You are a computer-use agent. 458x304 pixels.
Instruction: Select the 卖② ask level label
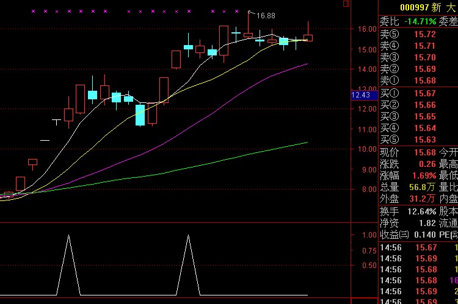[x=390, y=69]
